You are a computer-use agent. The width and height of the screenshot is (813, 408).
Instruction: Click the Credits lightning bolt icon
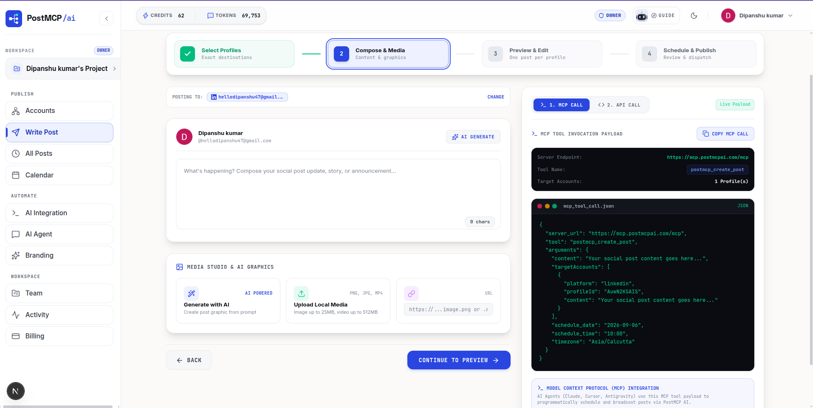(x=145, y=16)
